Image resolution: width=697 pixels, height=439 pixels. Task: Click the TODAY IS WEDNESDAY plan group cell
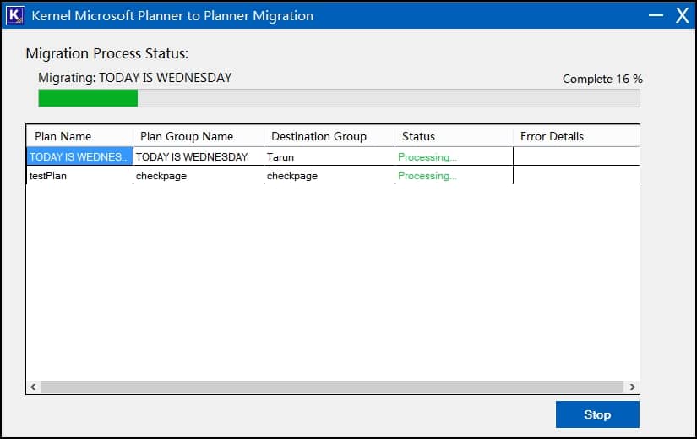click(199, 156)
